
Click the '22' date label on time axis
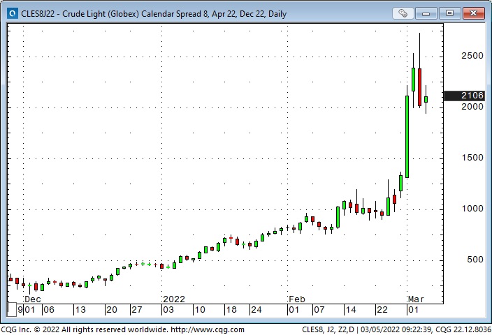click(x=382, y=310)
